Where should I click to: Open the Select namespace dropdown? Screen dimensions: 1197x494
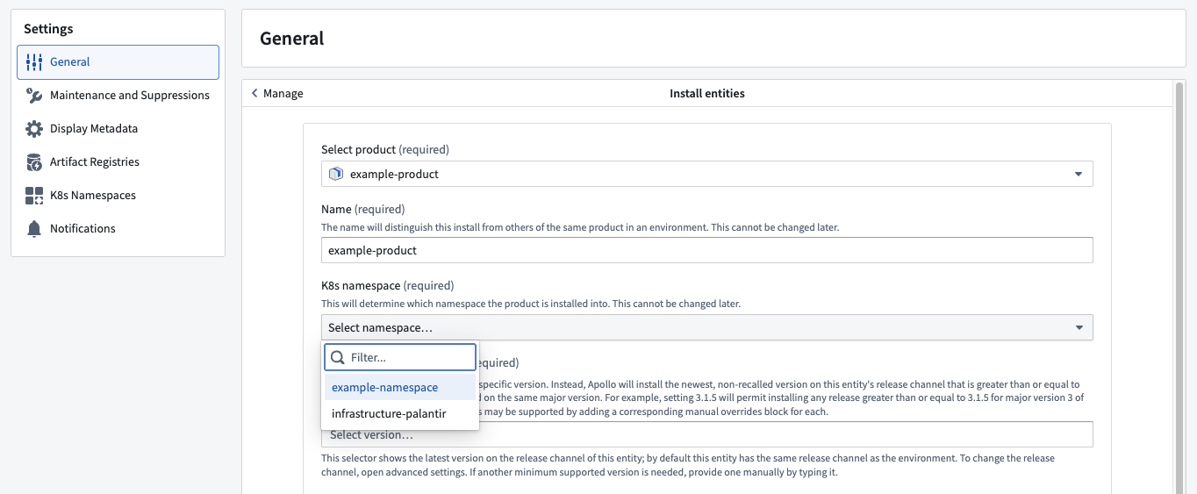(707, 327)
